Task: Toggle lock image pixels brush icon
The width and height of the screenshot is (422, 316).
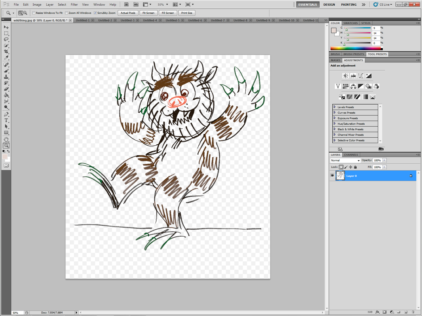Action: [x=346, y=167]
